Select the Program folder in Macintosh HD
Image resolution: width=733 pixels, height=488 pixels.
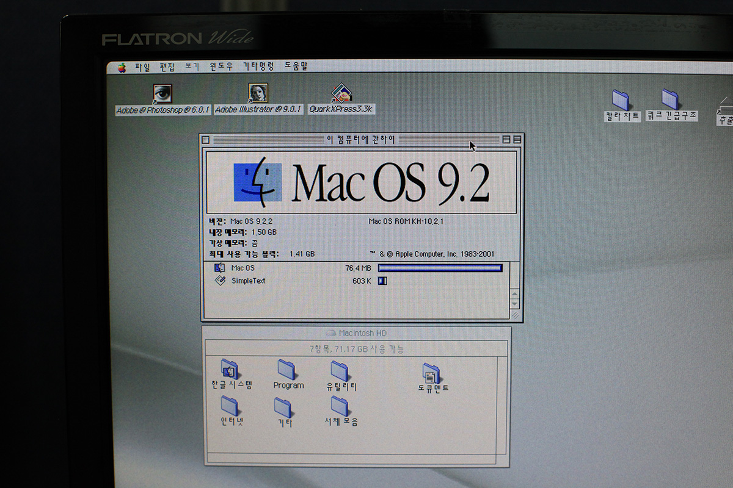(286, 370)
